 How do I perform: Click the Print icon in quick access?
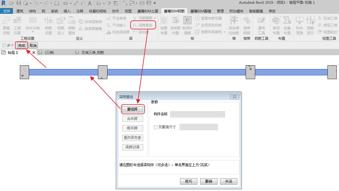[57, 3]
